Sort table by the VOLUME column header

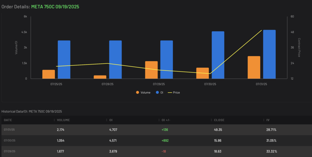point(63,120)
